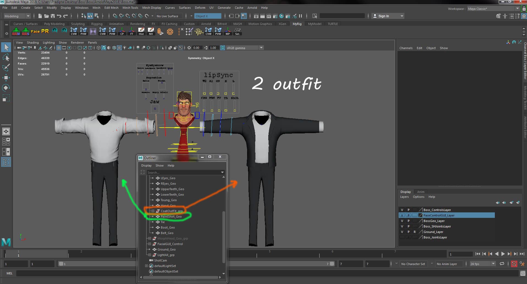Pick the Rotate tool in toolbox
The height and width of the screenshot is (284, 527).
tap(6, 88)
